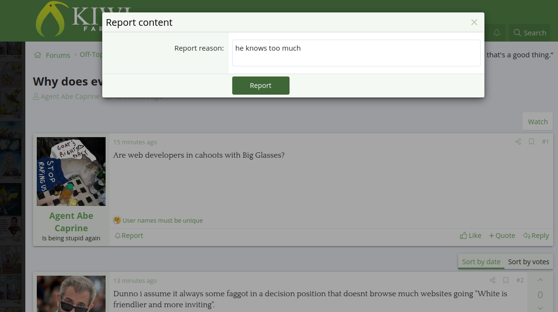
Task: Open Agent Abe Caprine username under avatar
Action: point(71,222)
